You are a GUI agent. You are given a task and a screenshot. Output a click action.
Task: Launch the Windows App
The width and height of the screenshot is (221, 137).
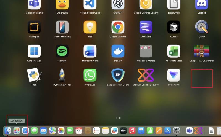[34, 51]
